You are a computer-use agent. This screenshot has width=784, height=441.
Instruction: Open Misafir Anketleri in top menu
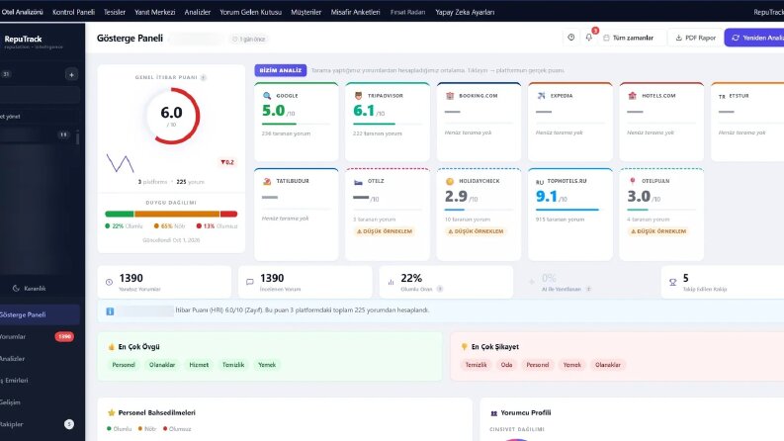click(x=355, y=12)
